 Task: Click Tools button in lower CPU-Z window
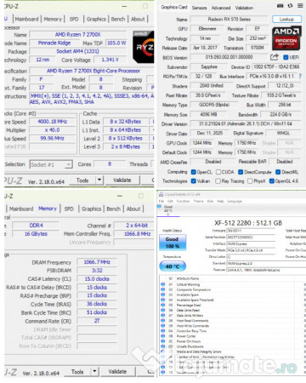coord(77,371)
